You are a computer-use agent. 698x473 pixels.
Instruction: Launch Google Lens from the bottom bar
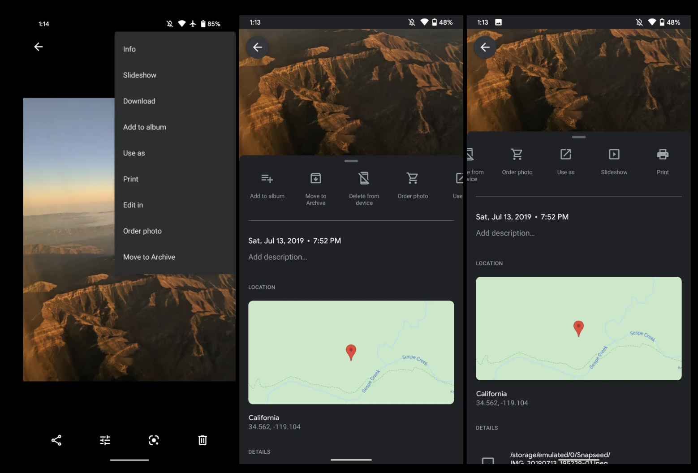pos(154,440)
